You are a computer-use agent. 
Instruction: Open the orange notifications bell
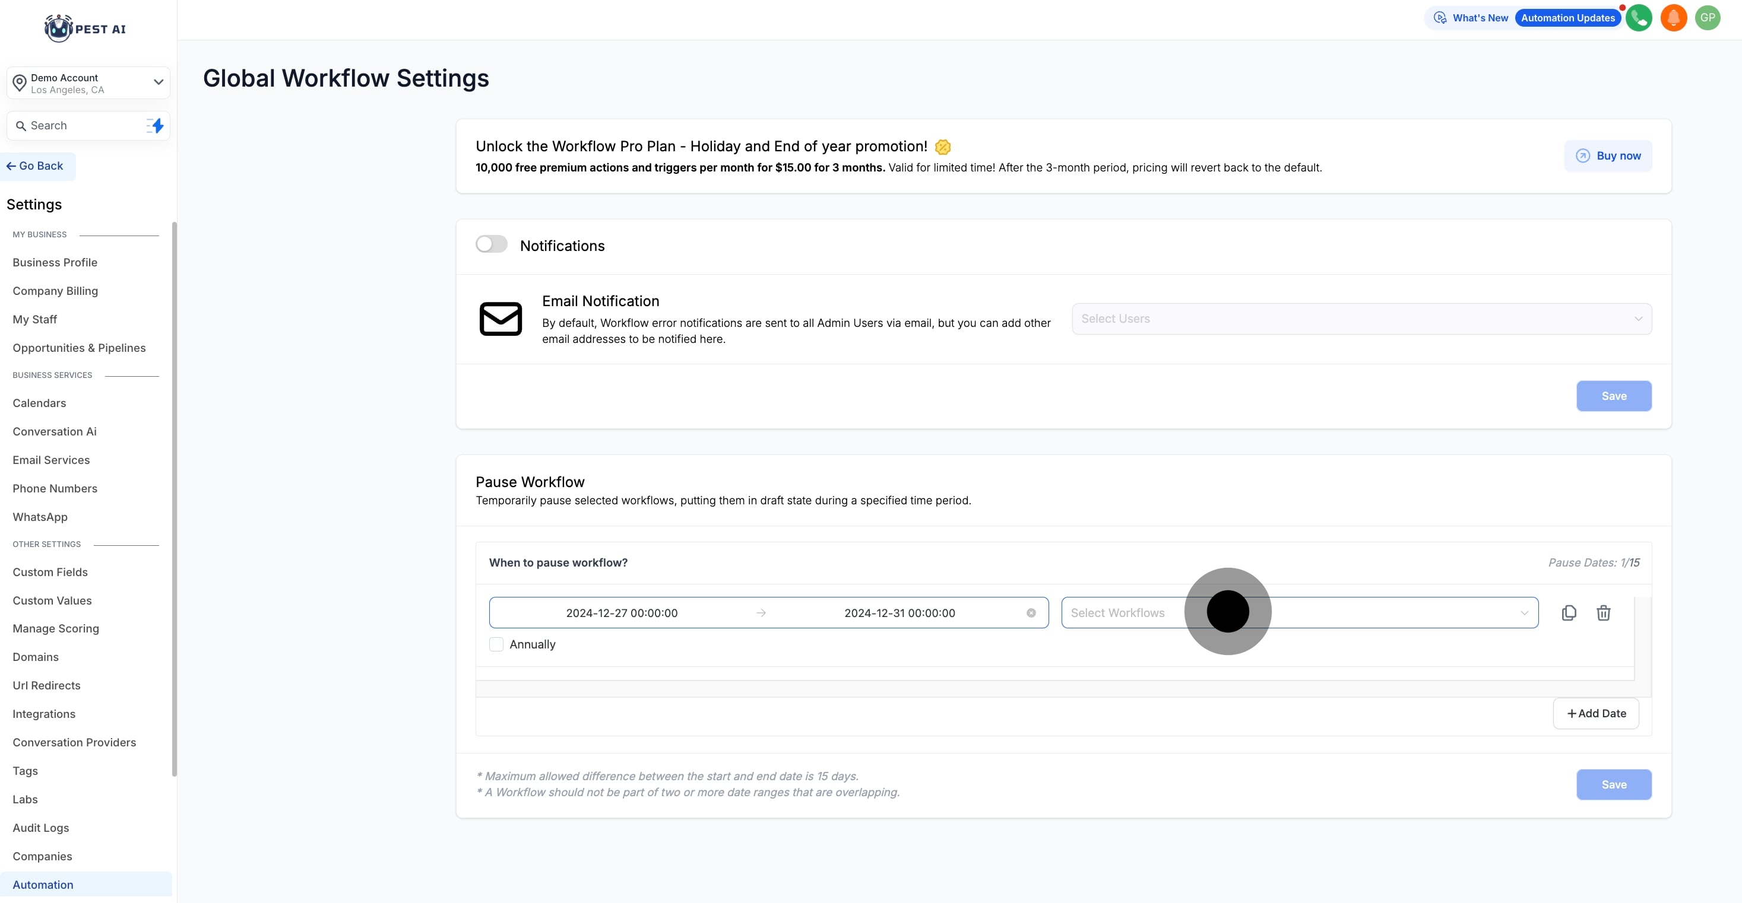point(1673,18)
